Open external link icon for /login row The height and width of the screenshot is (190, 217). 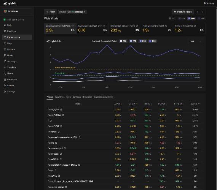pos(56,170)
